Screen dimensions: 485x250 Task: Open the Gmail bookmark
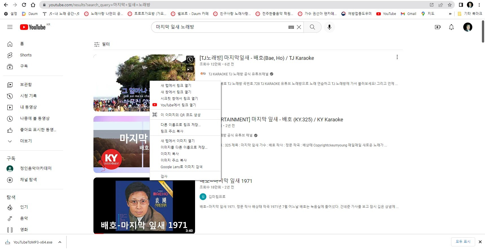[x=408, y=14]
